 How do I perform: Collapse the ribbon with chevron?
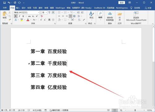point(153,24)
